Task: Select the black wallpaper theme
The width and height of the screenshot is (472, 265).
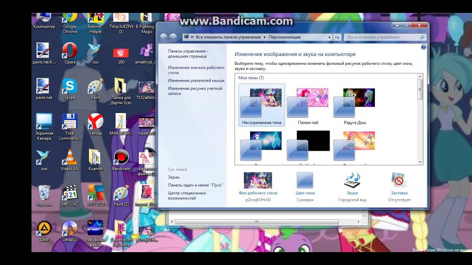Action: click(308, 145)
